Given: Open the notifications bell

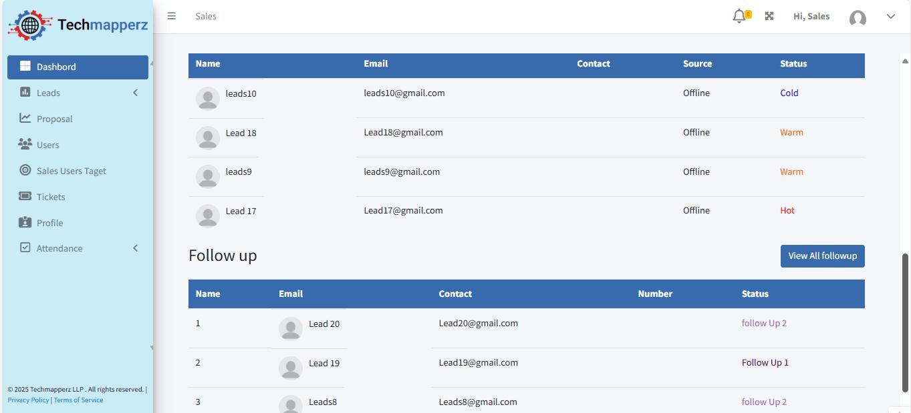Looking at the screenshot, I should [739, 16].
